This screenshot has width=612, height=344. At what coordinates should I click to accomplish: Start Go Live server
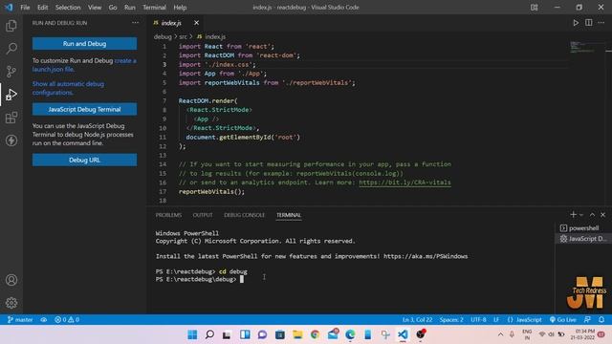pyautogui.click(x=563, y=319)
